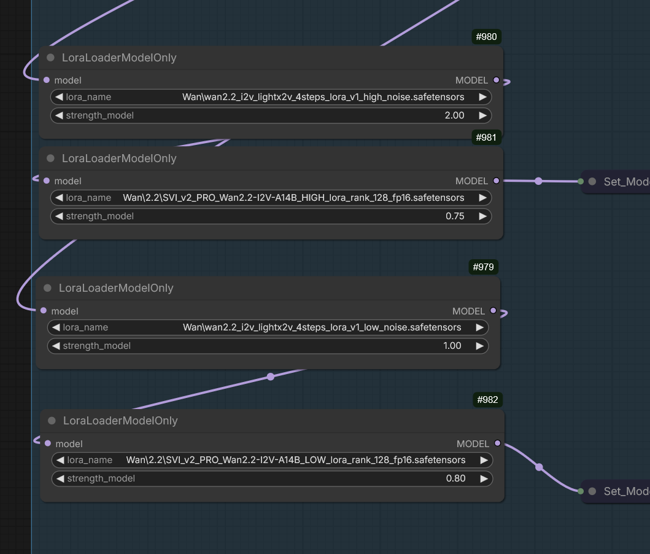Select next lora for high_noise lightx2v node
Viewport: 650px width, 554px height.
(482, 97)
